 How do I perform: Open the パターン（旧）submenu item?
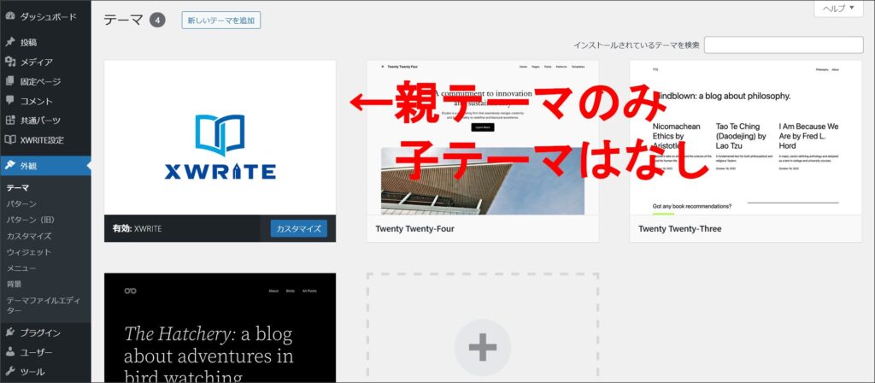point(30,220)
